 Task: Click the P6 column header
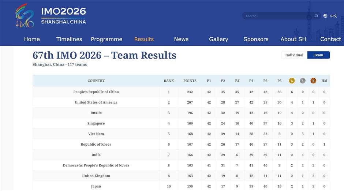pos(280,81)
